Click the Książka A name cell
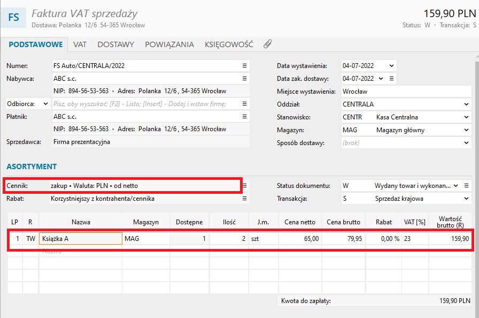Viewport: 479px width, 318px height. [x=80, y=238]
